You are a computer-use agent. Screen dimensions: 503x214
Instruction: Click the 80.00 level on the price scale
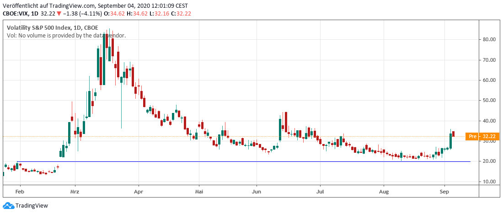[x=489, y=39]
